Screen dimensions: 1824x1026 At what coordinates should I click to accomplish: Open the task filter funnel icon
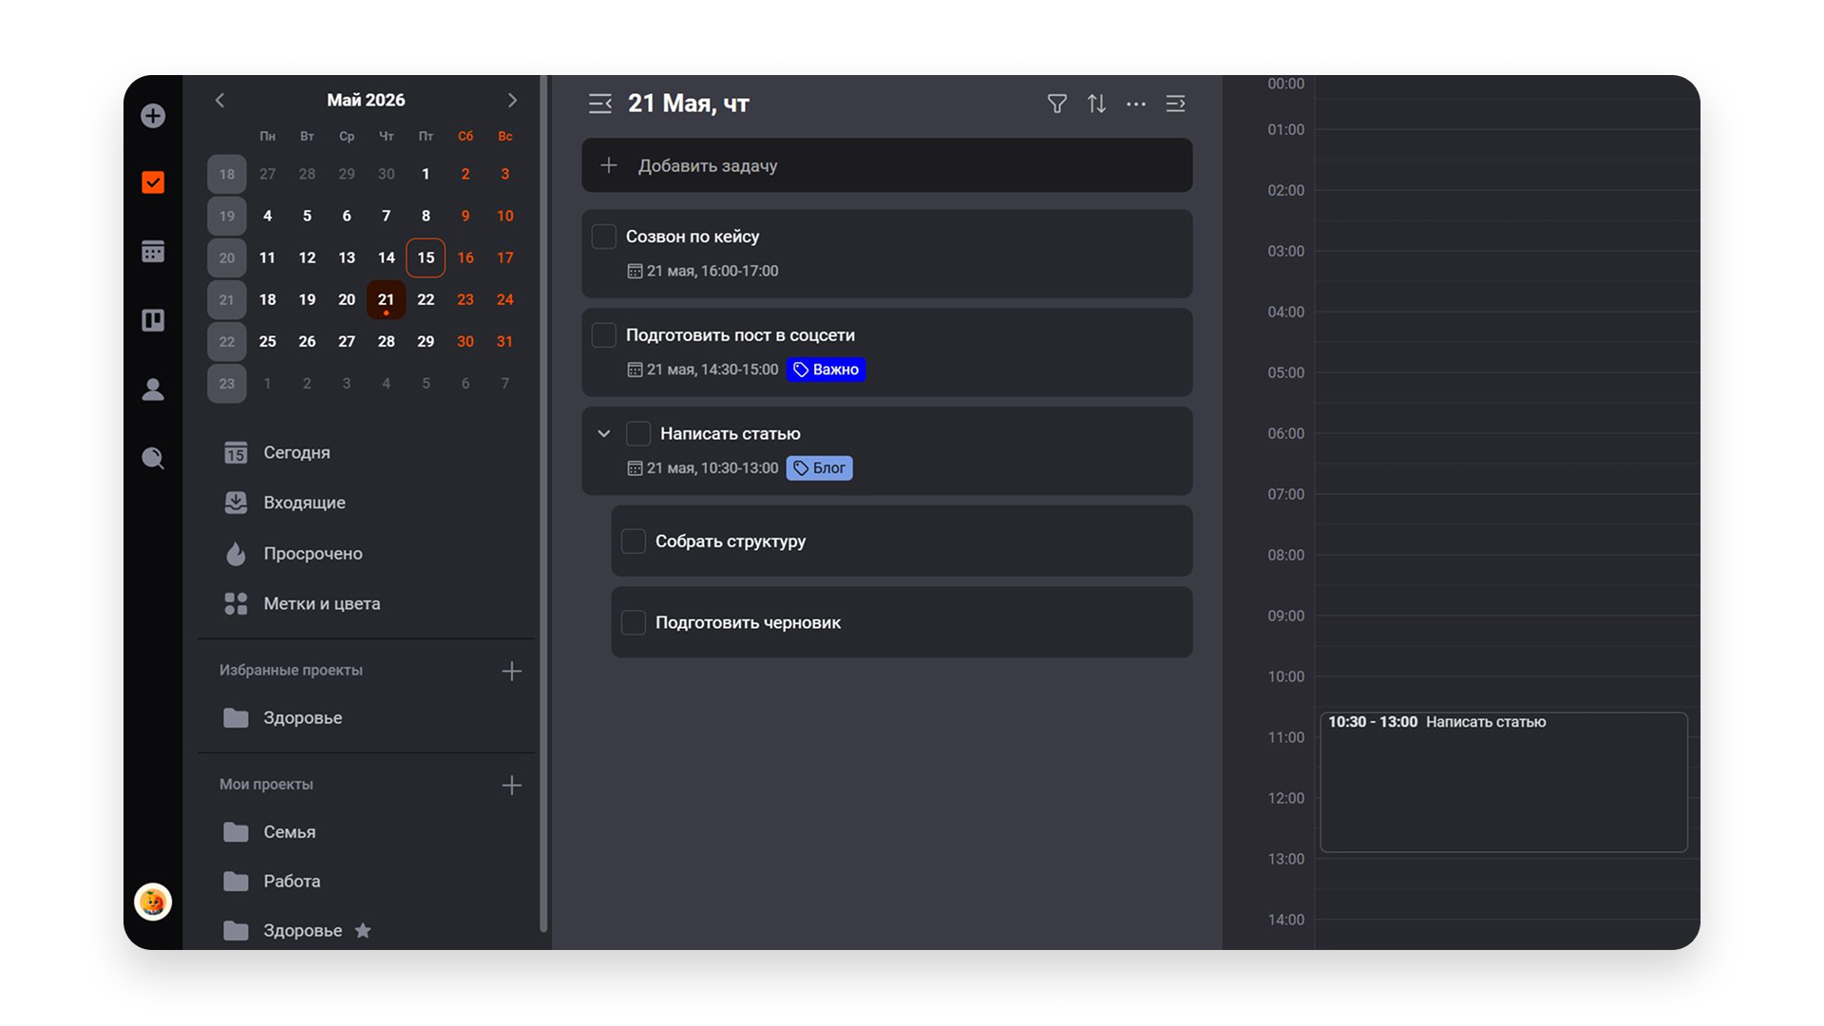pyautogui.click(x=1056, y=104)
